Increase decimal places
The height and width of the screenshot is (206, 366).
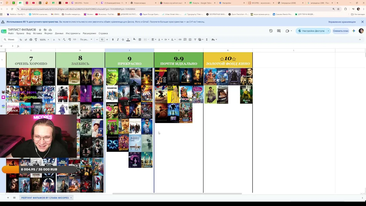click(69, 39)
